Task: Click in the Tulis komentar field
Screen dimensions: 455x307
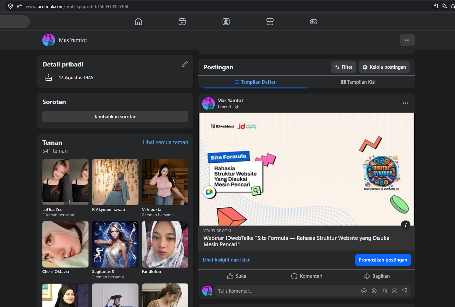Action: [287, 291]
